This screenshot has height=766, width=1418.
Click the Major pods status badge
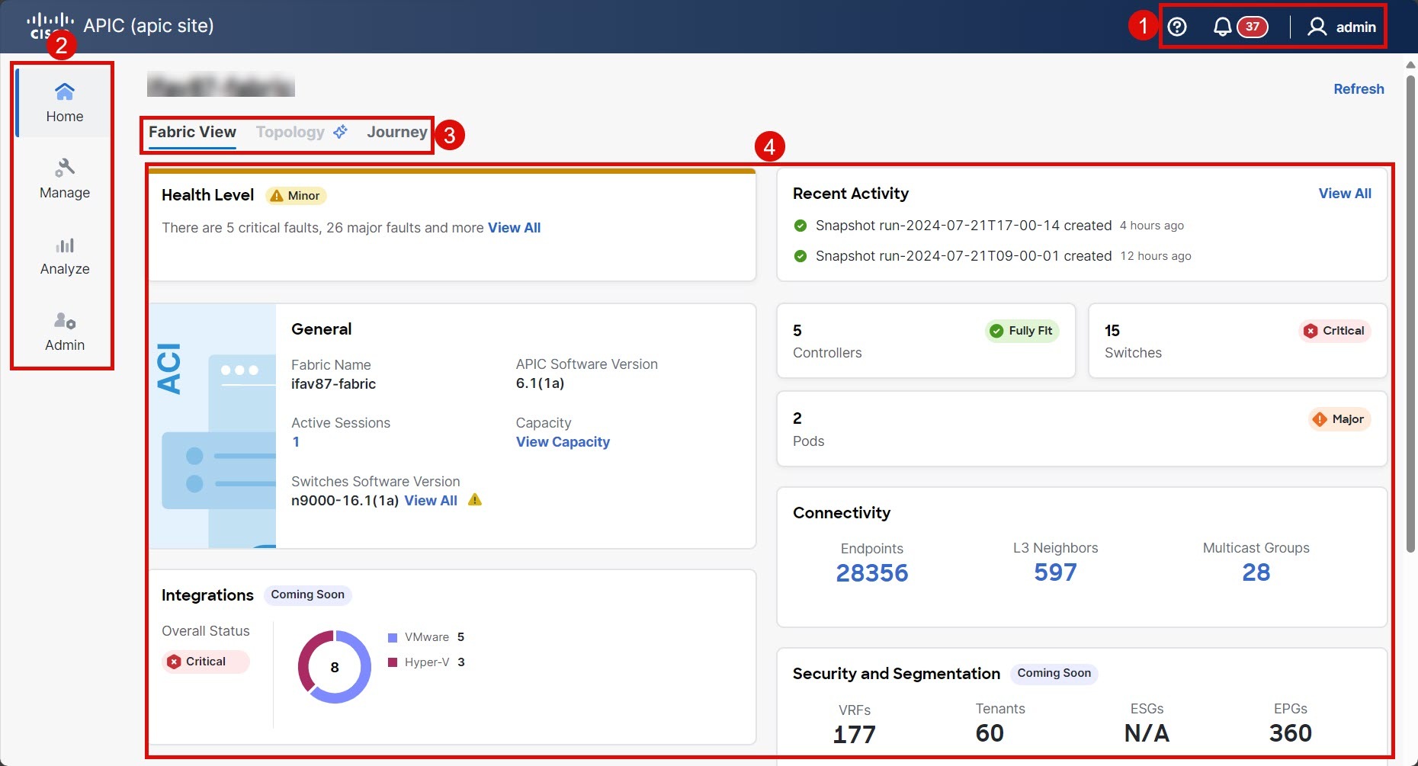click(x=1339, y=419)
